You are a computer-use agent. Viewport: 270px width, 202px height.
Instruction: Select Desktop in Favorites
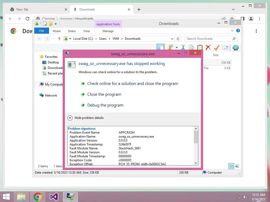53,62
